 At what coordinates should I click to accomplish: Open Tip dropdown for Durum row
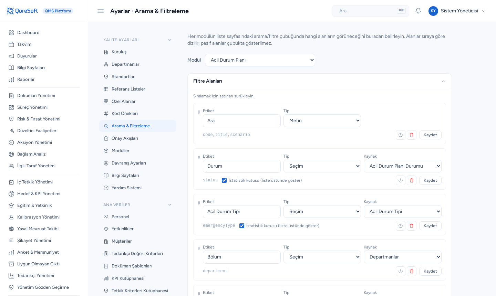tap(322, 166)
